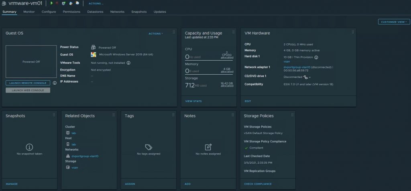The image size is (411, 191).
Task: Open the lab cluster link
Action: pos(74,133)
